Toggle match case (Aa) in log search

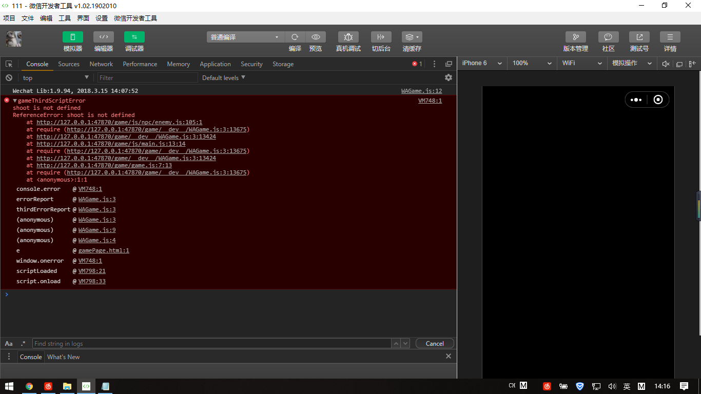[x=9, y=343]
